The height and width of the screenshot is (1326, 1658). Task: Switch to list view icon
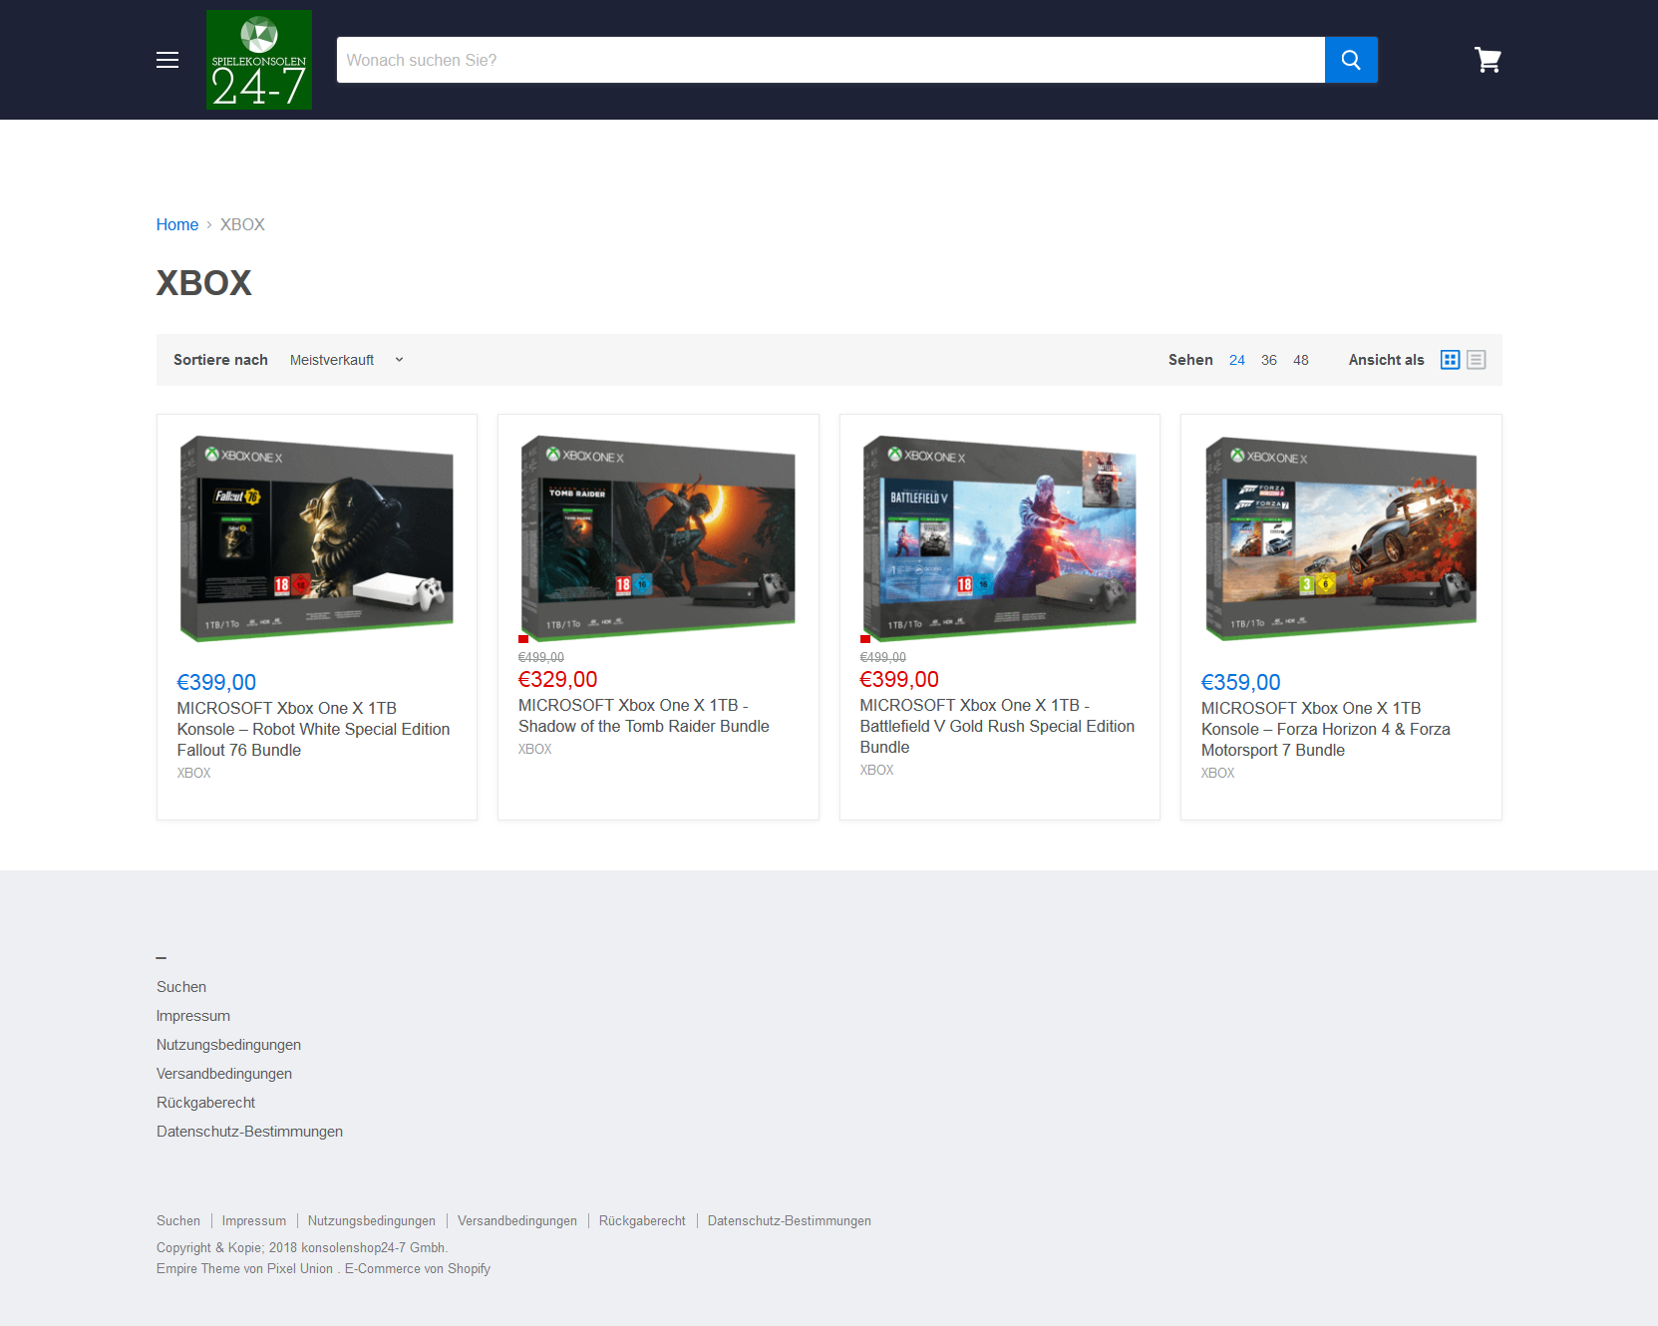[1477, 360]
